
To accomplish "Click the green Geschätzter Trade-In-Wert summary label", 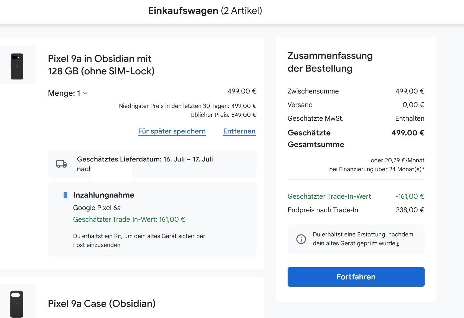I will click(x=329, y=196).
